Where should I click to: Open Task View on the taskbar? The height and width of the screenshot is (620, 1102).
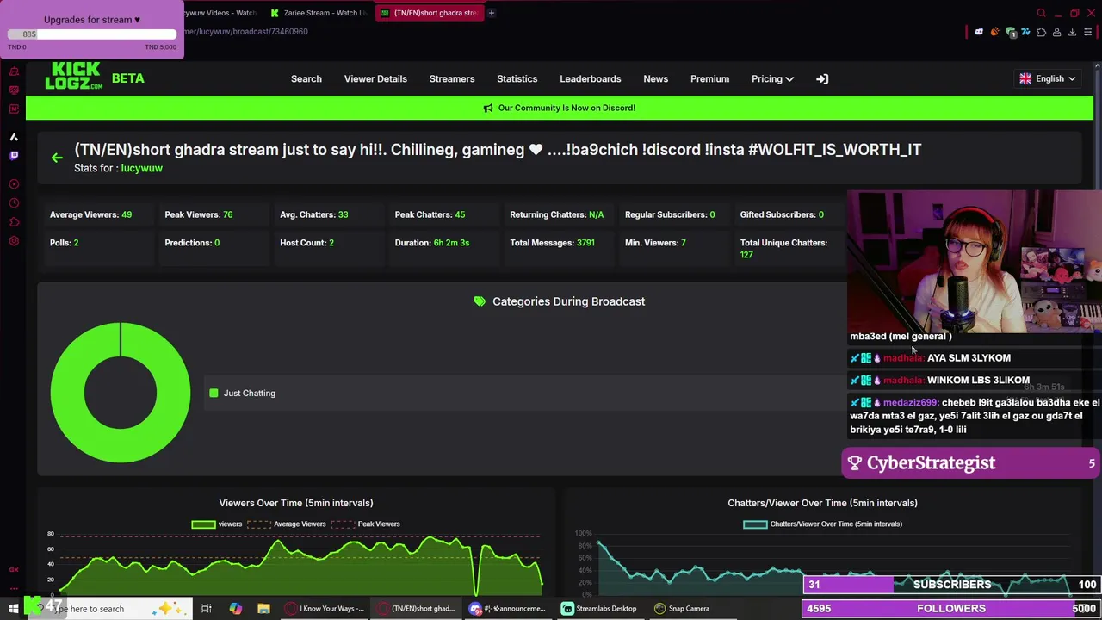[207, 609]
